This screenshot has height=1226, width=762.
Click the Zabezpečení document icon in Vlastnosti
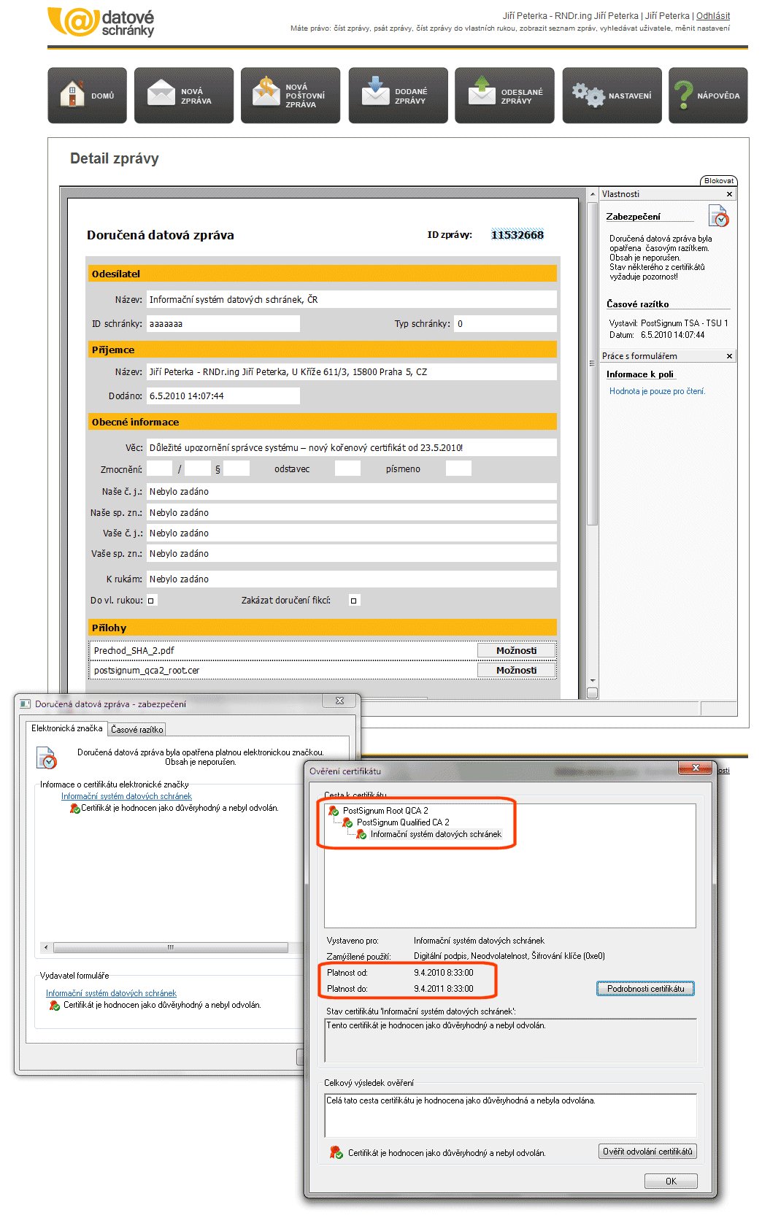719,216
